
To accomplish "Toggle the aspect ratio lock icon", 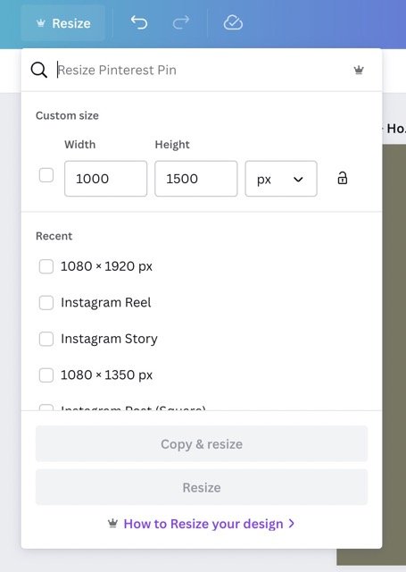I will tap(343, 179).
